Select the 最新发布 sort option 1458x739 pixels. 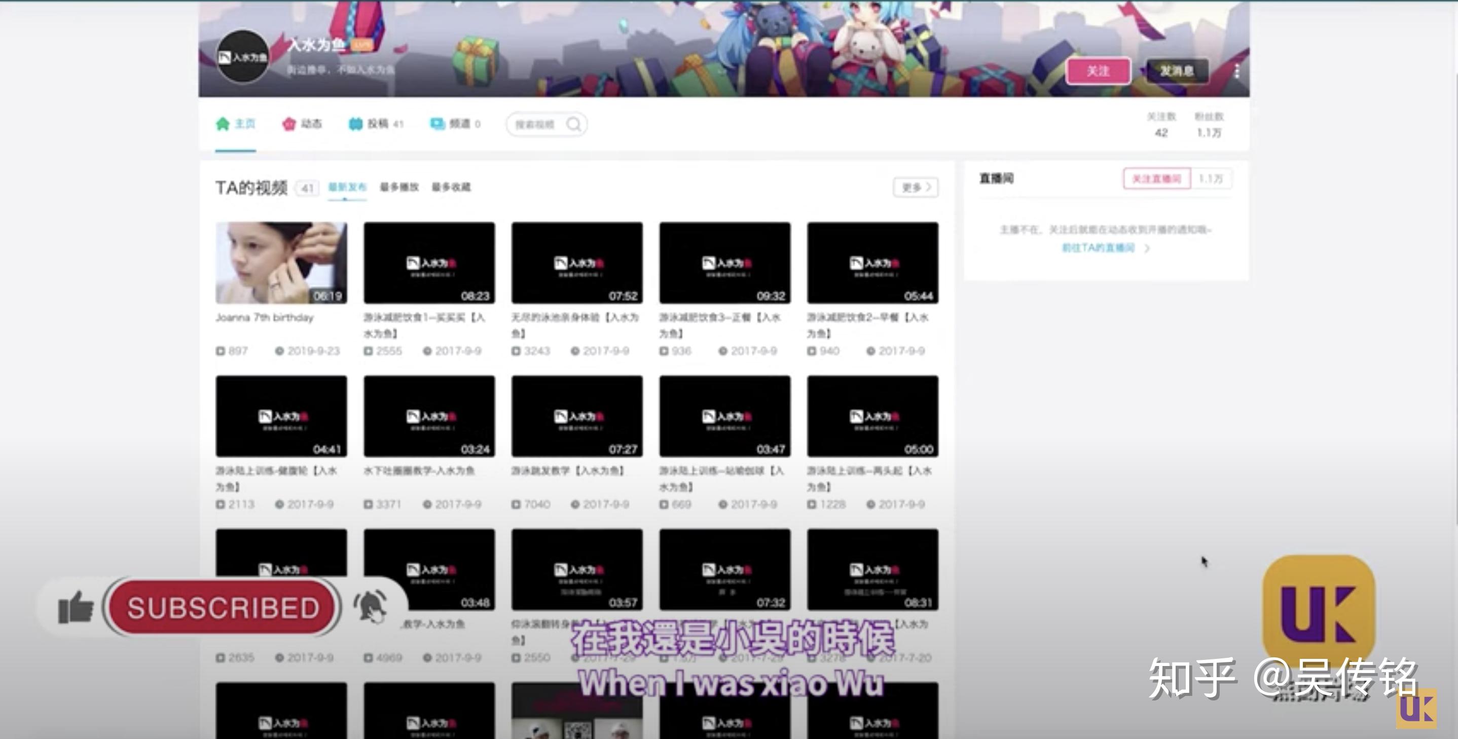(x=348, y=188)
